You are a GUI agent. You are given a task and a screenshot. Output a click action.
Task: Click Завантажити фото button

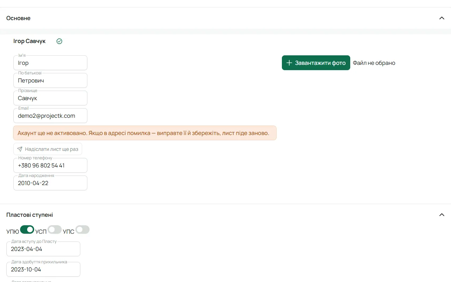pyautogui.click(x=316, y=63)
